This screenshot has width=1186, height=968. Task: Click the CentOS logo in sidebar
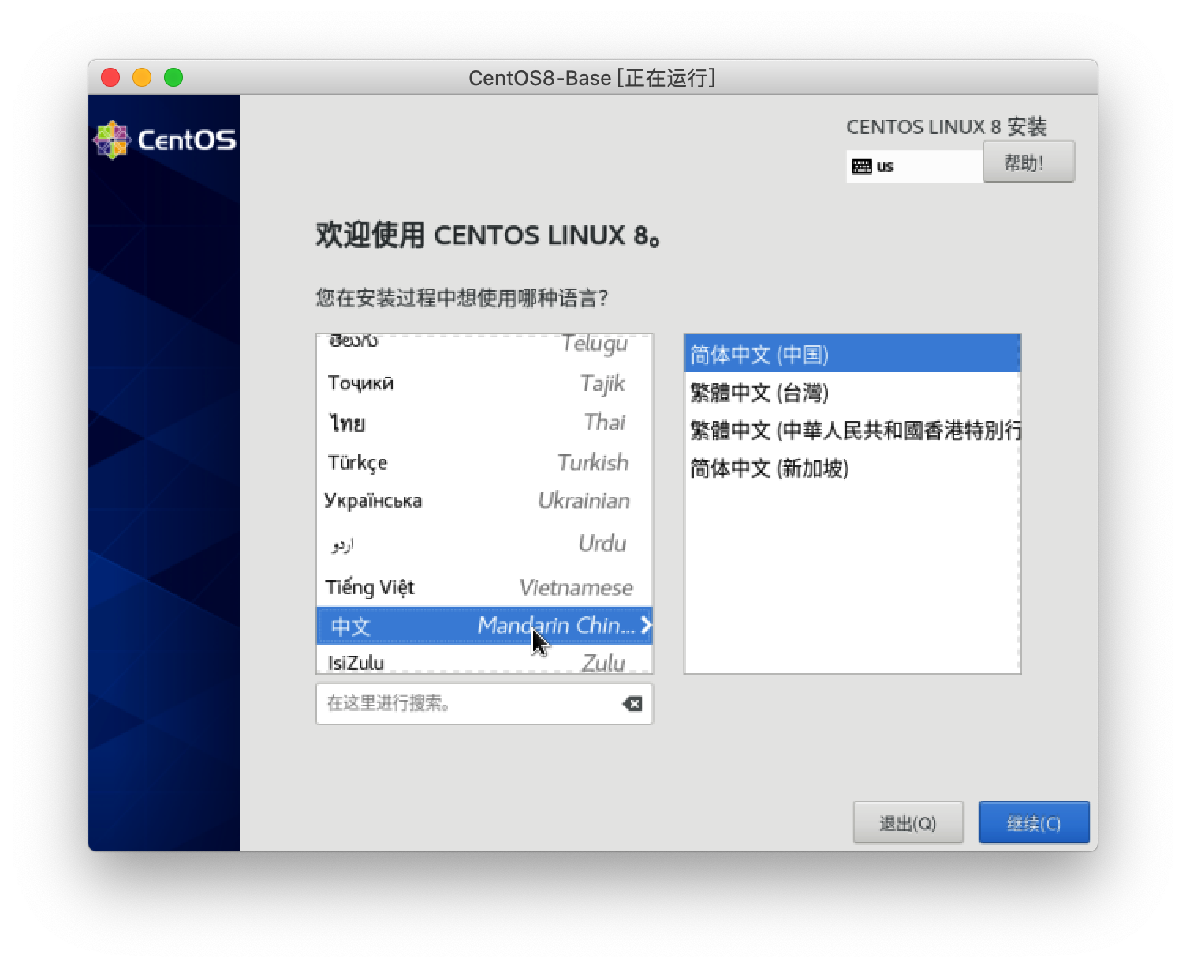(x=164, y=140)
